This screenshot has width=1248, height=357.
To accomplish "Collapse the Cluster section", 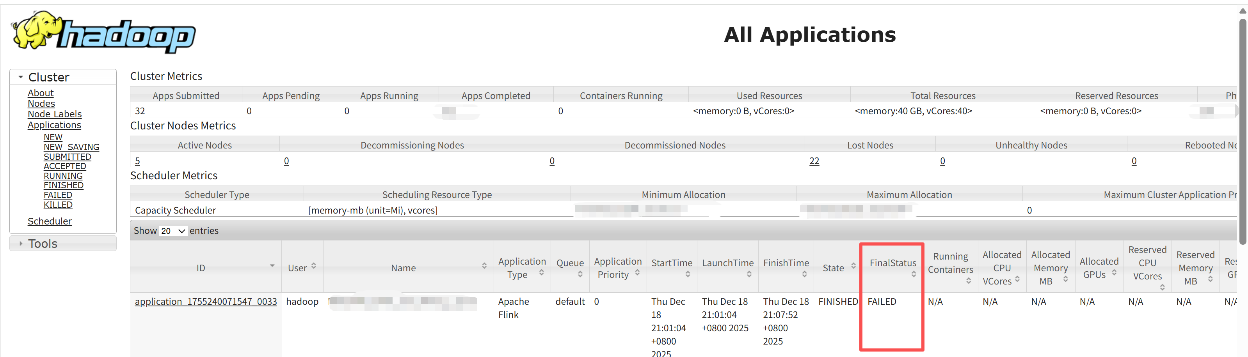I will click(x=21, y=77).
